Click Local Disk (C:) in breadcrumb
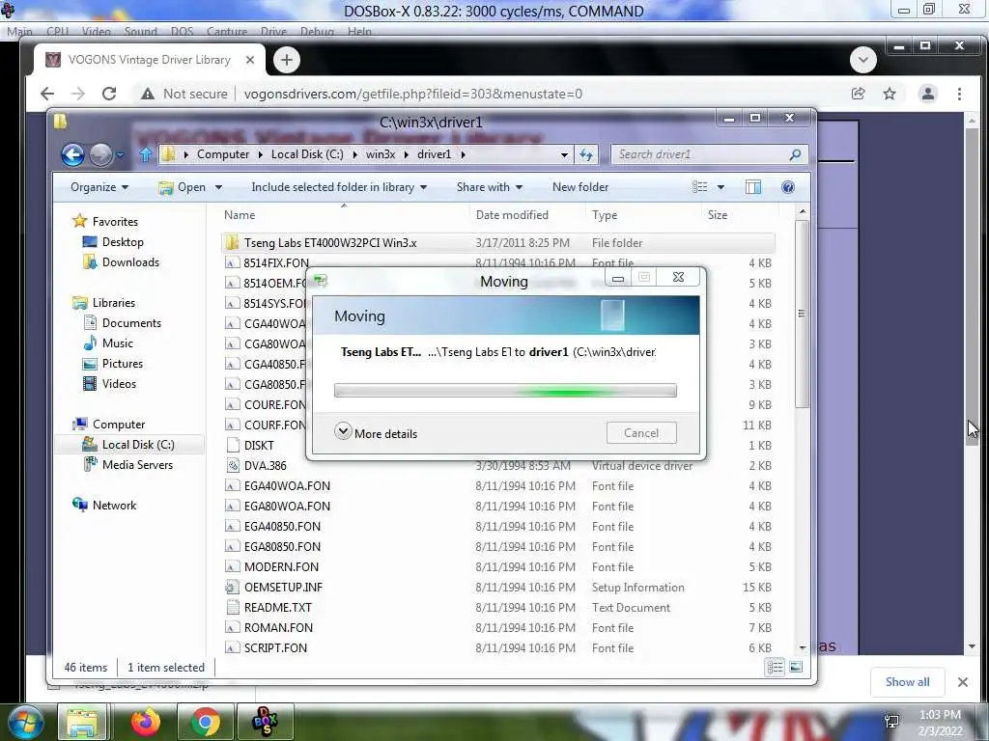The image size is (989, 741). [307, 154]
